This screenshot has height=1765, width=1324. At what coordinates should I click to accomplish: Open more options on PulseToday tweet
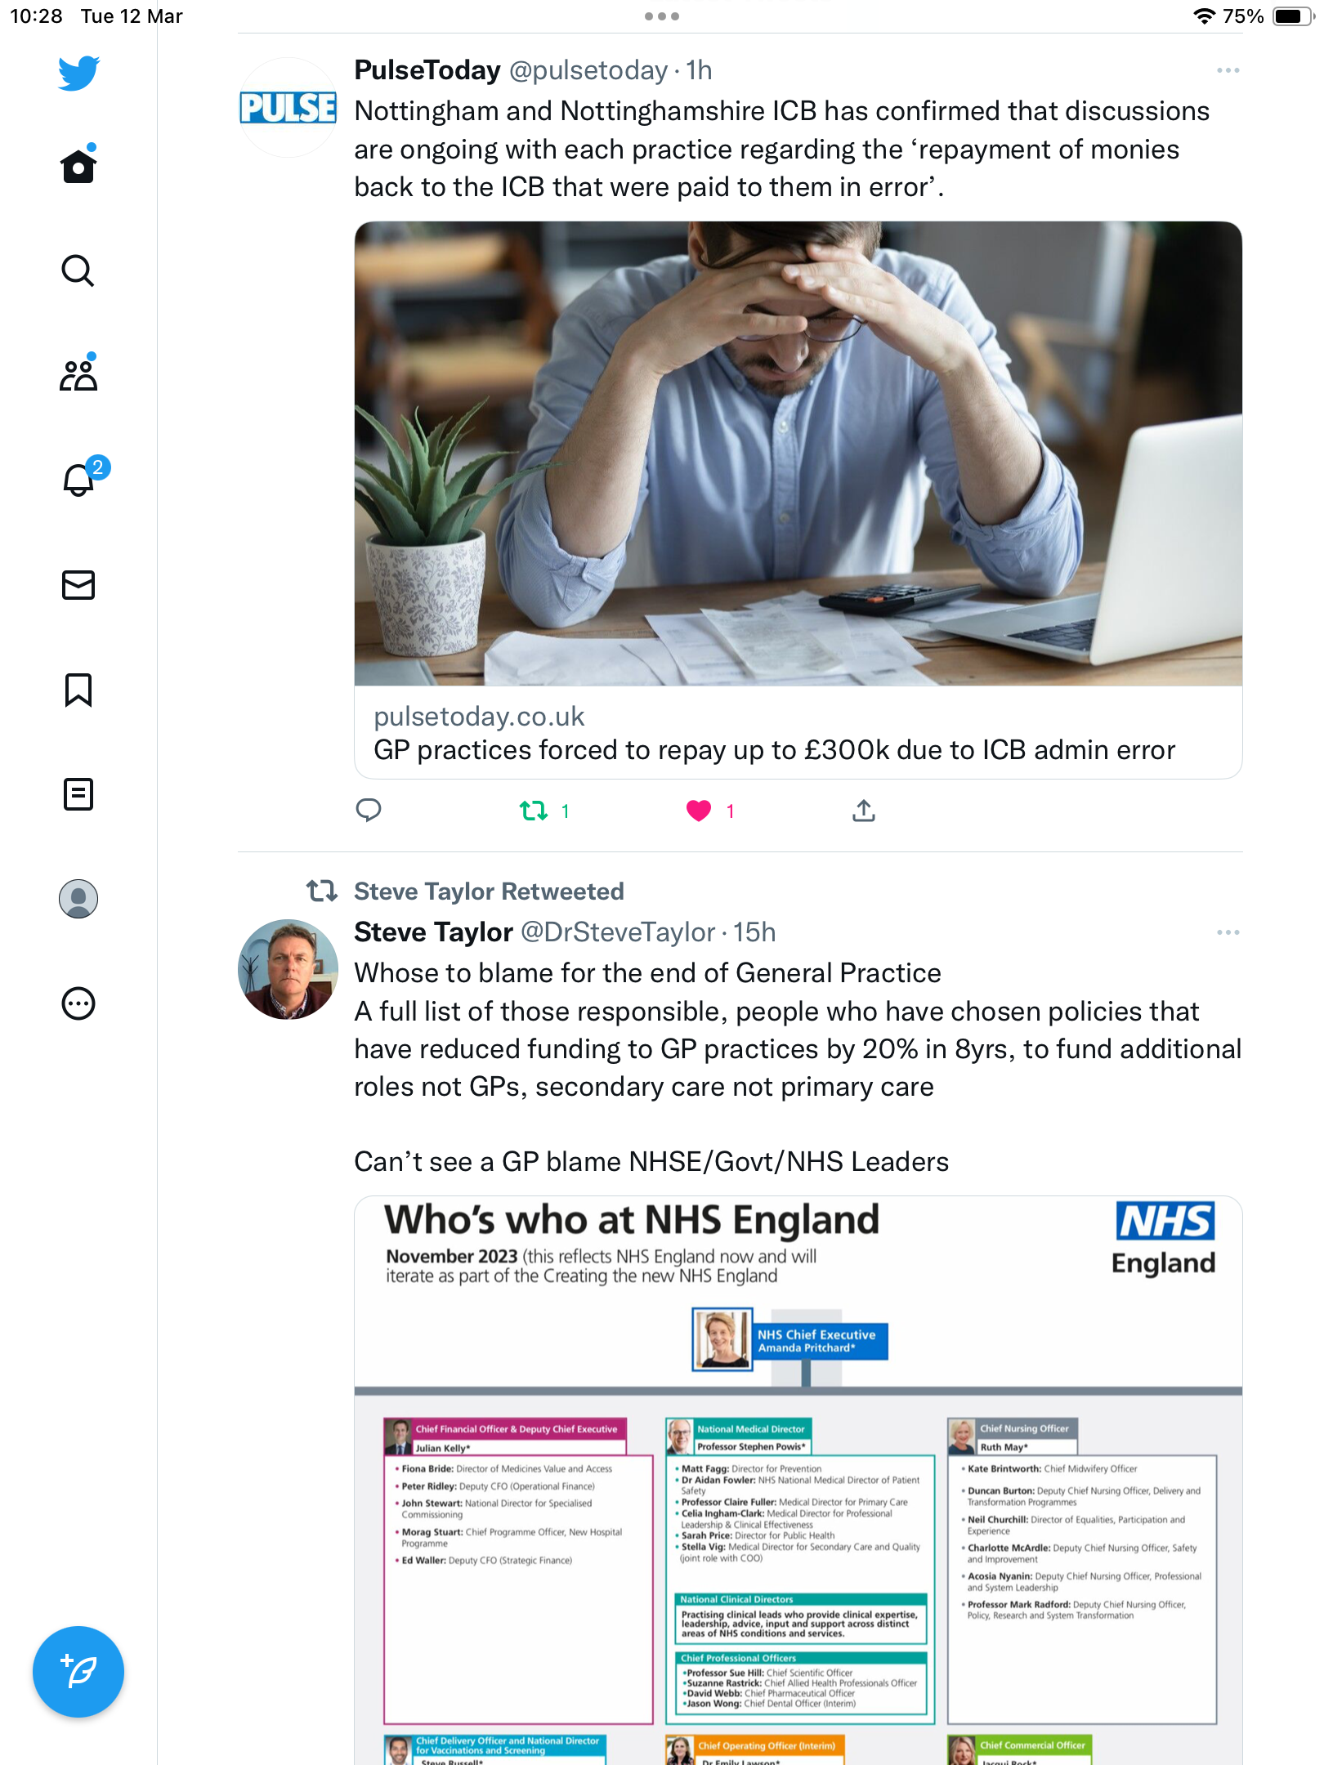[1228, 70]
